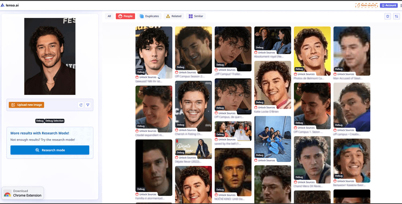Image resolution: width=402 pixels, height=204 pixels.
Task: Click Debug badge on the car interior thumbnail
Action: [259, 48]
